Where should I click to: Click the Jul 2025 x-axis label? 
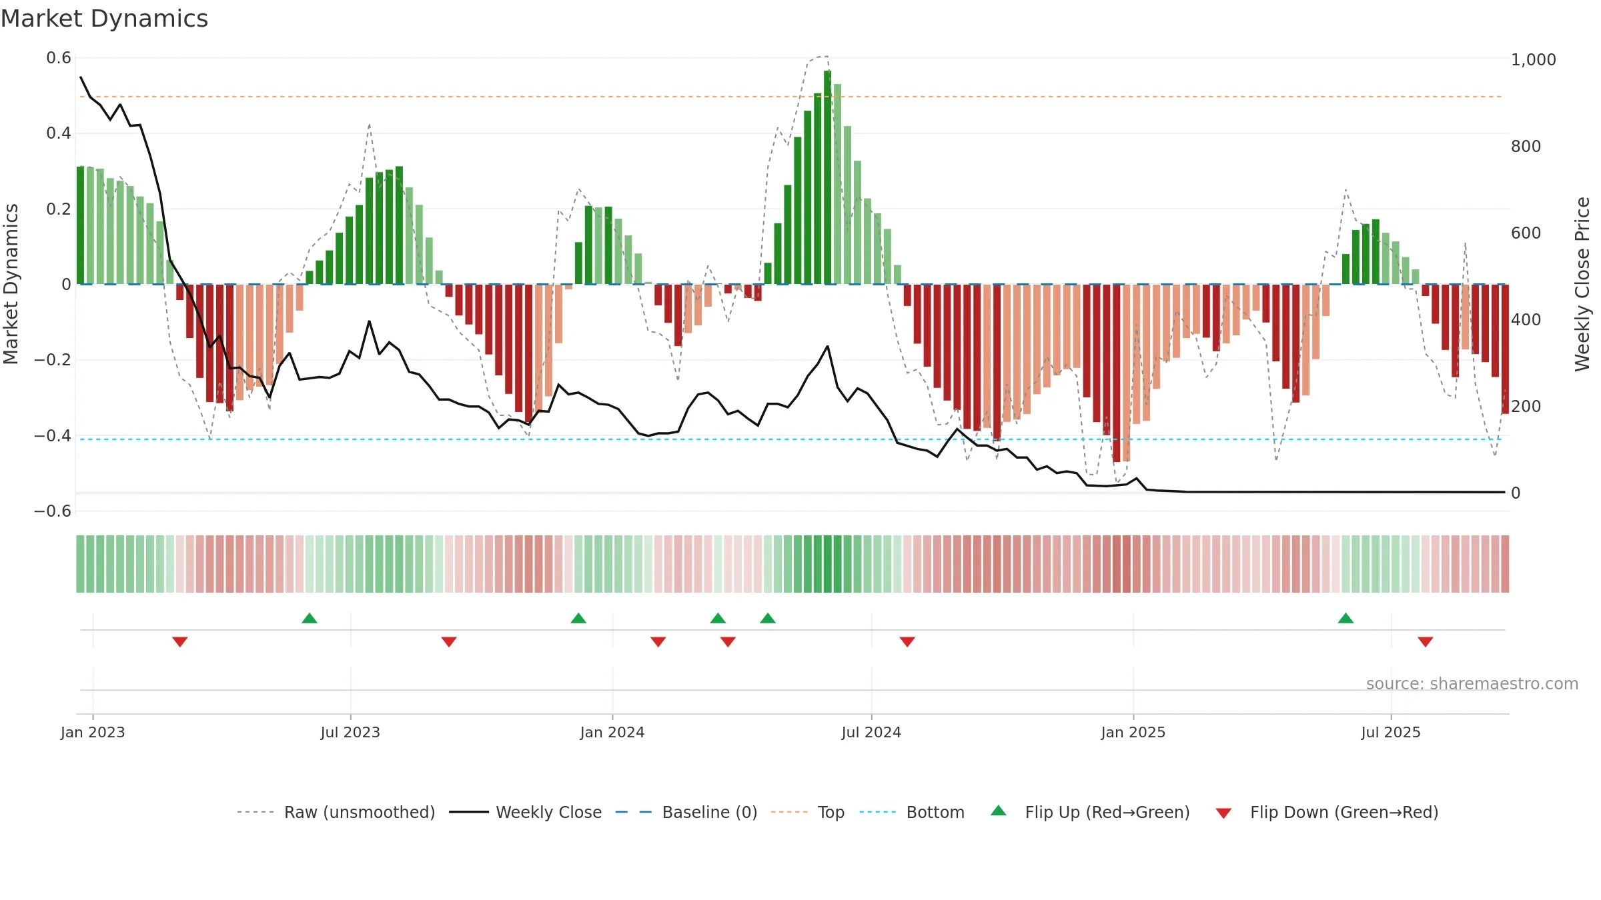[x=1391, y=732]
